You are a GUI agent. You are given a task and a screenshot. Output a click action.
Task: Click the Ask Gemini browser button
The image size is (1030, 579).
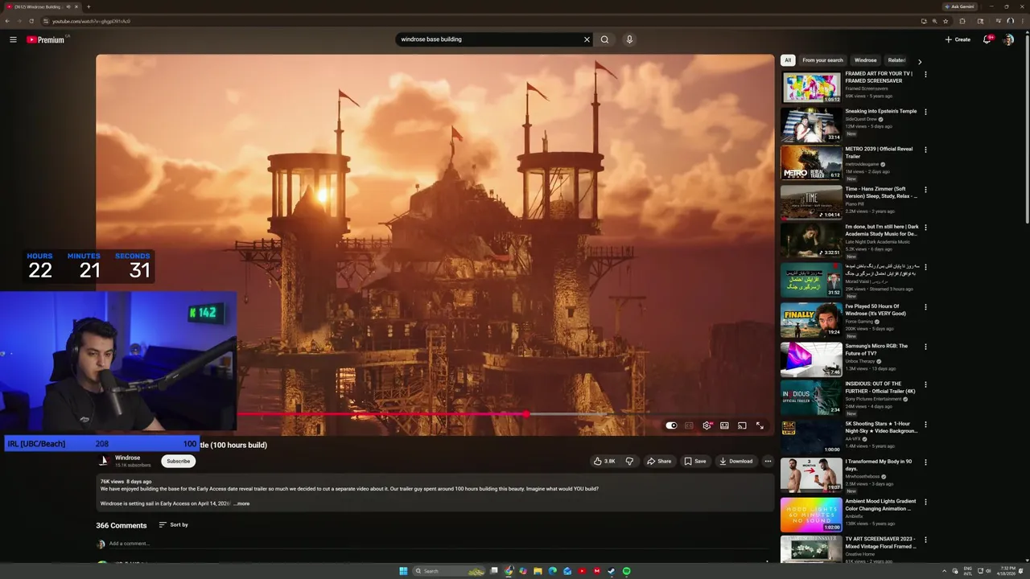(958, 6)
